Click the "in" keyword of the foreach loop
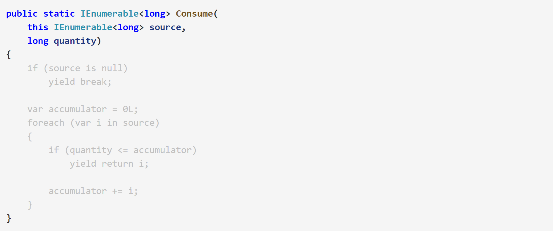Screen dimensions: 553x231 point(112,123)
